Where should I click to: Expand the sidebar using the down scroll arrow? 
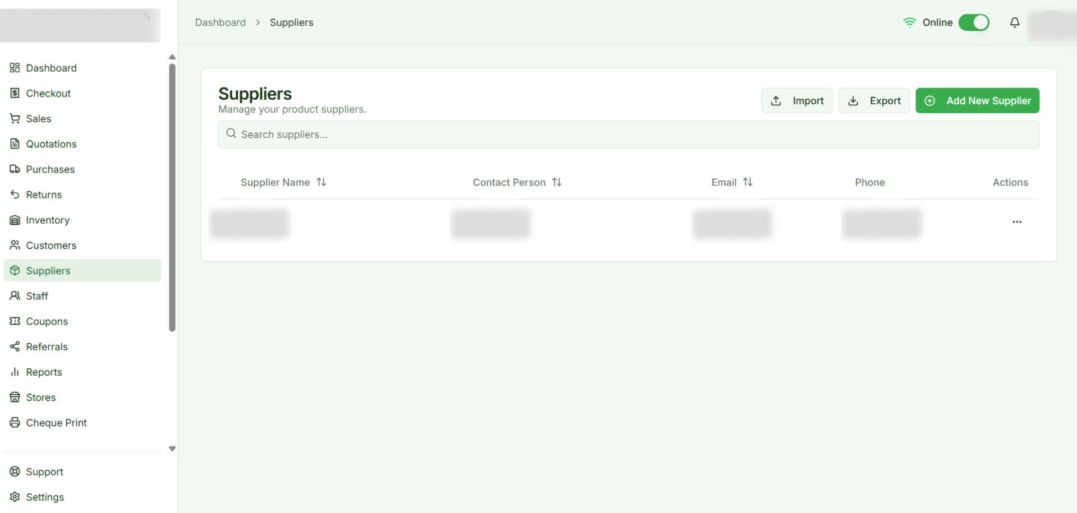(x=172, y=449)
